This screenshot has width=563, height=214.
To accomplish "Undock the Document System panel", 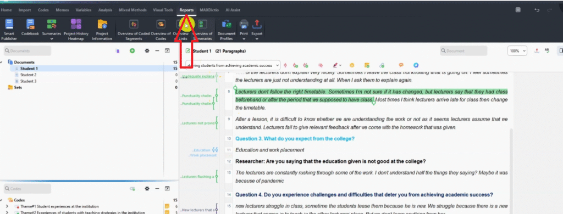I will coord(167,51).
